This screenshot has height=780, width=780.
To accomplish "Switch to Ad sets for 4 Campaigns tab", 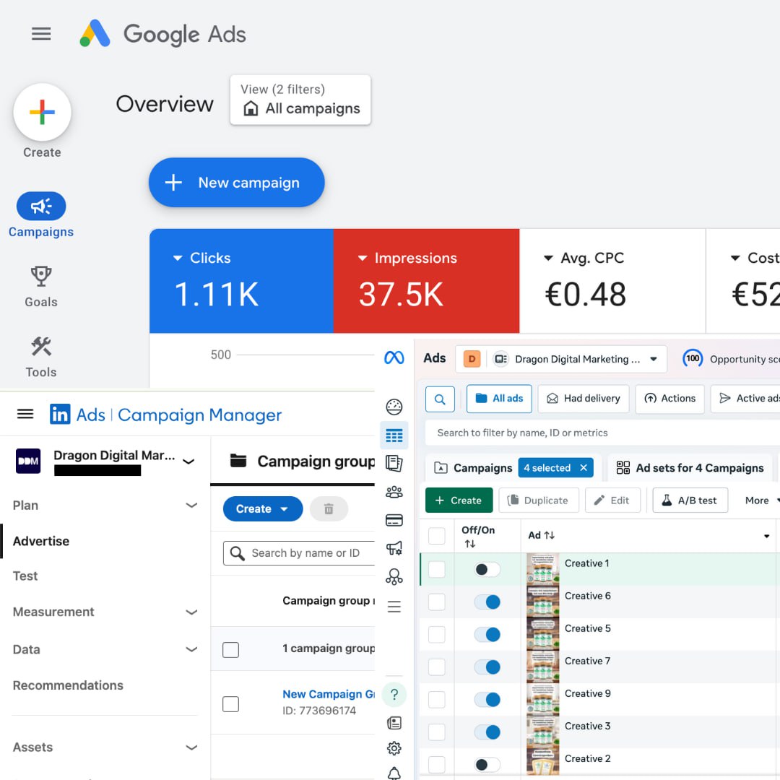I will pos(690,468).
